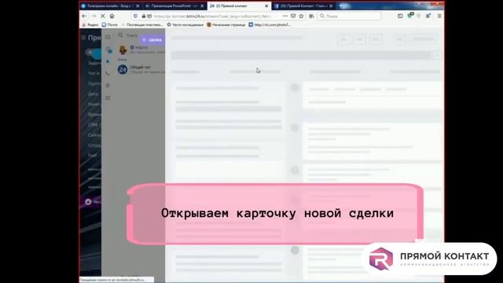Open the Bitrix24 left hamburger menu

[x=83, y=38]
